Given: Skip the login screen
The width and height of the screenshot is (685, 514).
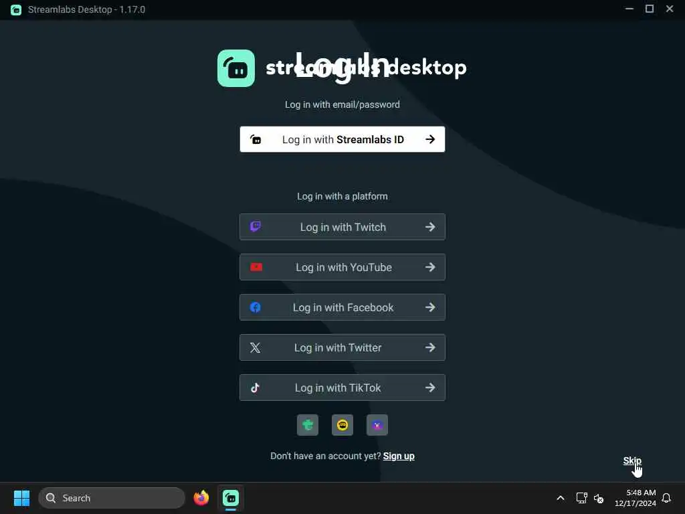Looking at the screenshot, I should (x=631, y=460).
